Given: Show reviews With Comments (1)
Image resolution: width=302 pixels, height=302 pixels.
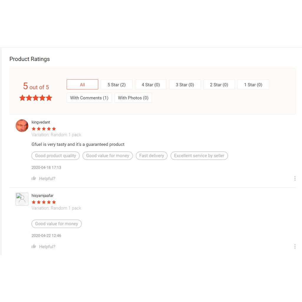Looking at the screenshot, I should click(89, 98).
